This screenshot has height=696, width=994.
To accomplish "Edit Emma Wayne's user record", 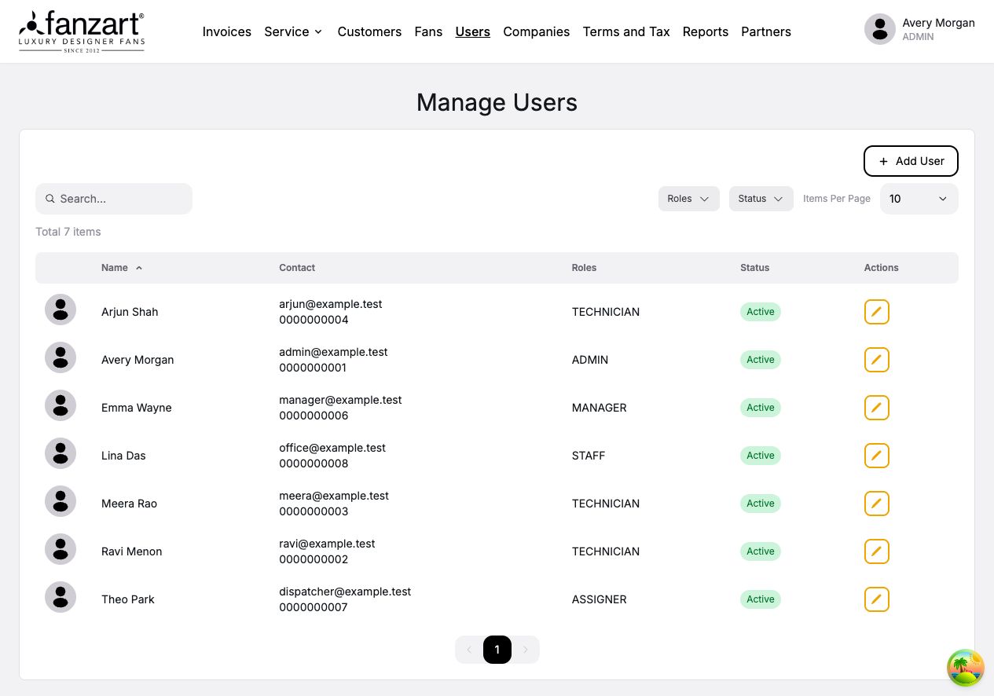I will click(877, 408).
